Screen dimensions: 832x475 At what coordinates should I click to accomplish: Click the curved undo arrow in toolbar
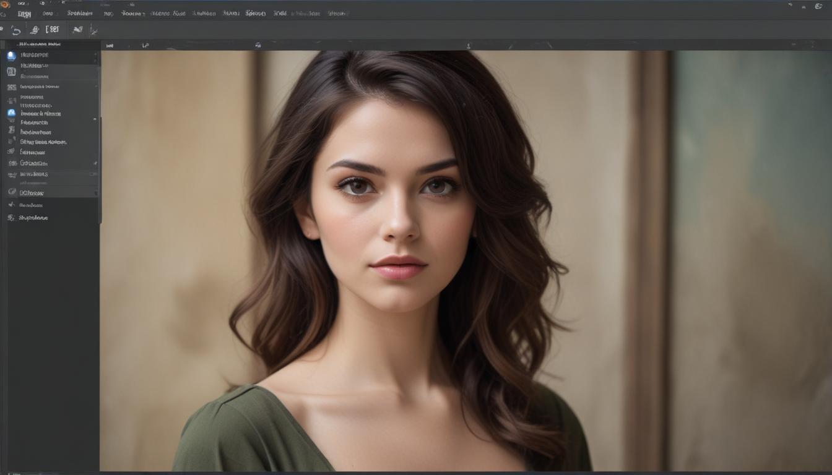click(x=16, y=30)
